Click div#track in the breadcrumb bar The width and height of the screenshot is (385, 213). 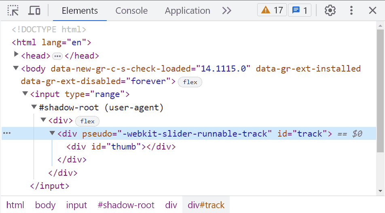pyautogui.click(x=206, y=205)
